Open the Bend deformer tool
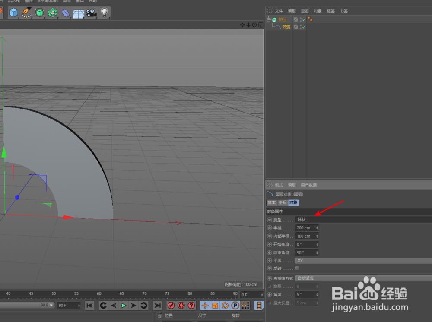Image resolution: width=432 pixels, height=322 pixels. pyautogui.click(x=65, y=13)
